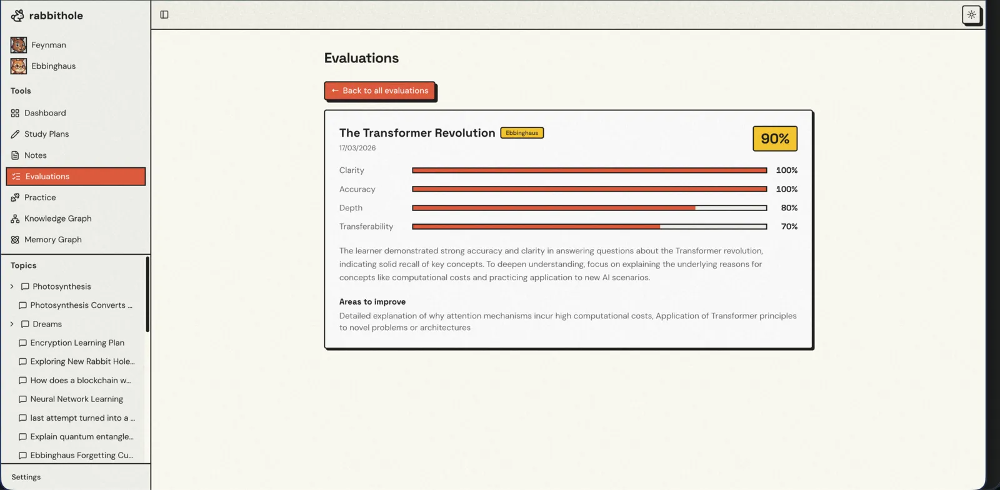The width and height of the screenshot is (1000, 490).
Task: Open the Dreams topic
Action: 47,324
